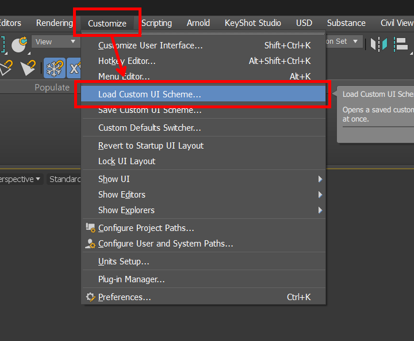Open the Scripting menu
Screen dimensions: 414x341
click(x=156, y=23)
